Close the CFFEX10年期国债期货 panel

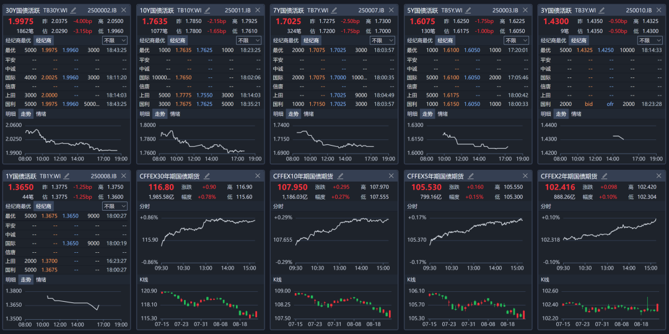coord(391,176)
